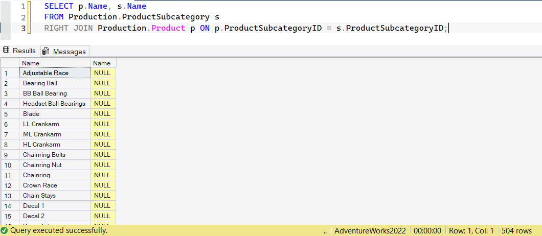Select the Chain Stays cell
The height and width of the screenshot is (236, 542).
[55, 196]
